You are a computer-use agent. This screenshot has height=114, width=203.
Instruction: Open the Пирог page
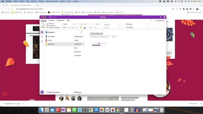(x=79, y=40)
